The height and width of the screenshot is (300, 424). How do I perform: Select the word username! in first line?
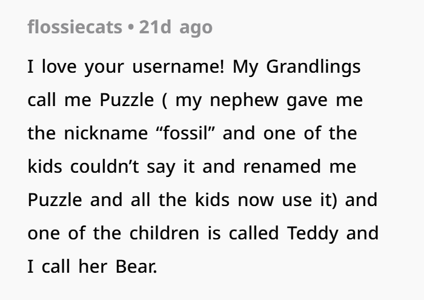(178, 67)
